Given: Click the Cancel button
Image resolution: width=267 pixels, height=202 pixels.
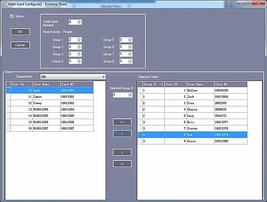Looking at the screenshot, I should [x=20, y=45].
